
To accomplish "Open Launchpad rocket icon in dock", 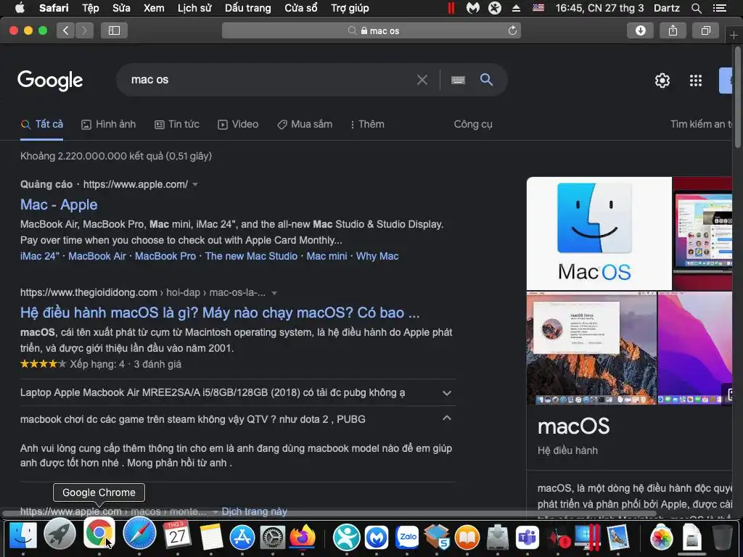I will (59, 535).
